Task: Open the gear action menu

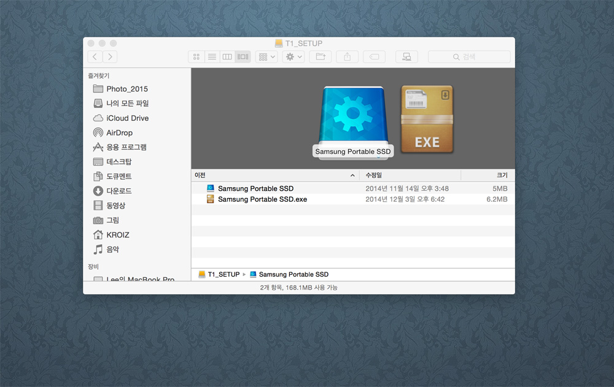Action: (x=293, y=57)
